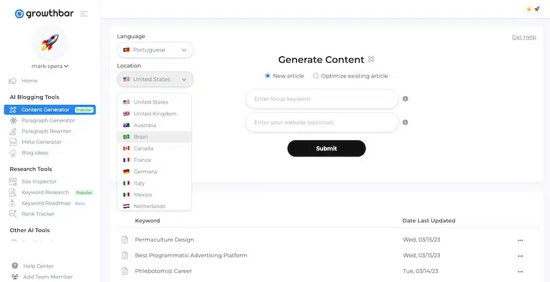550x282 pixels.
Task: Open Paragraph Generator in the sidebar
Action: pos(48,120)
